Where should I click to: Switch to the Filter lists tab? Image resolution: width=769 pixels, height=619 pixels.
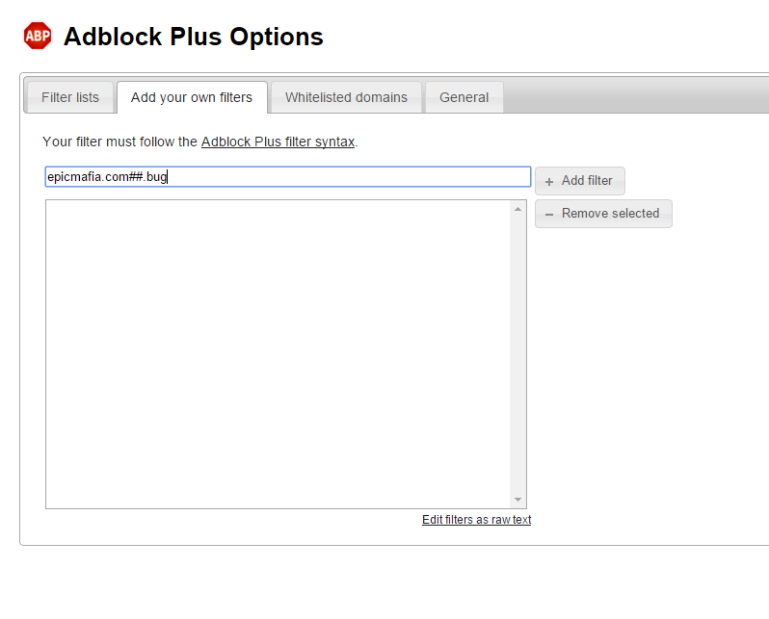[70, 97]
